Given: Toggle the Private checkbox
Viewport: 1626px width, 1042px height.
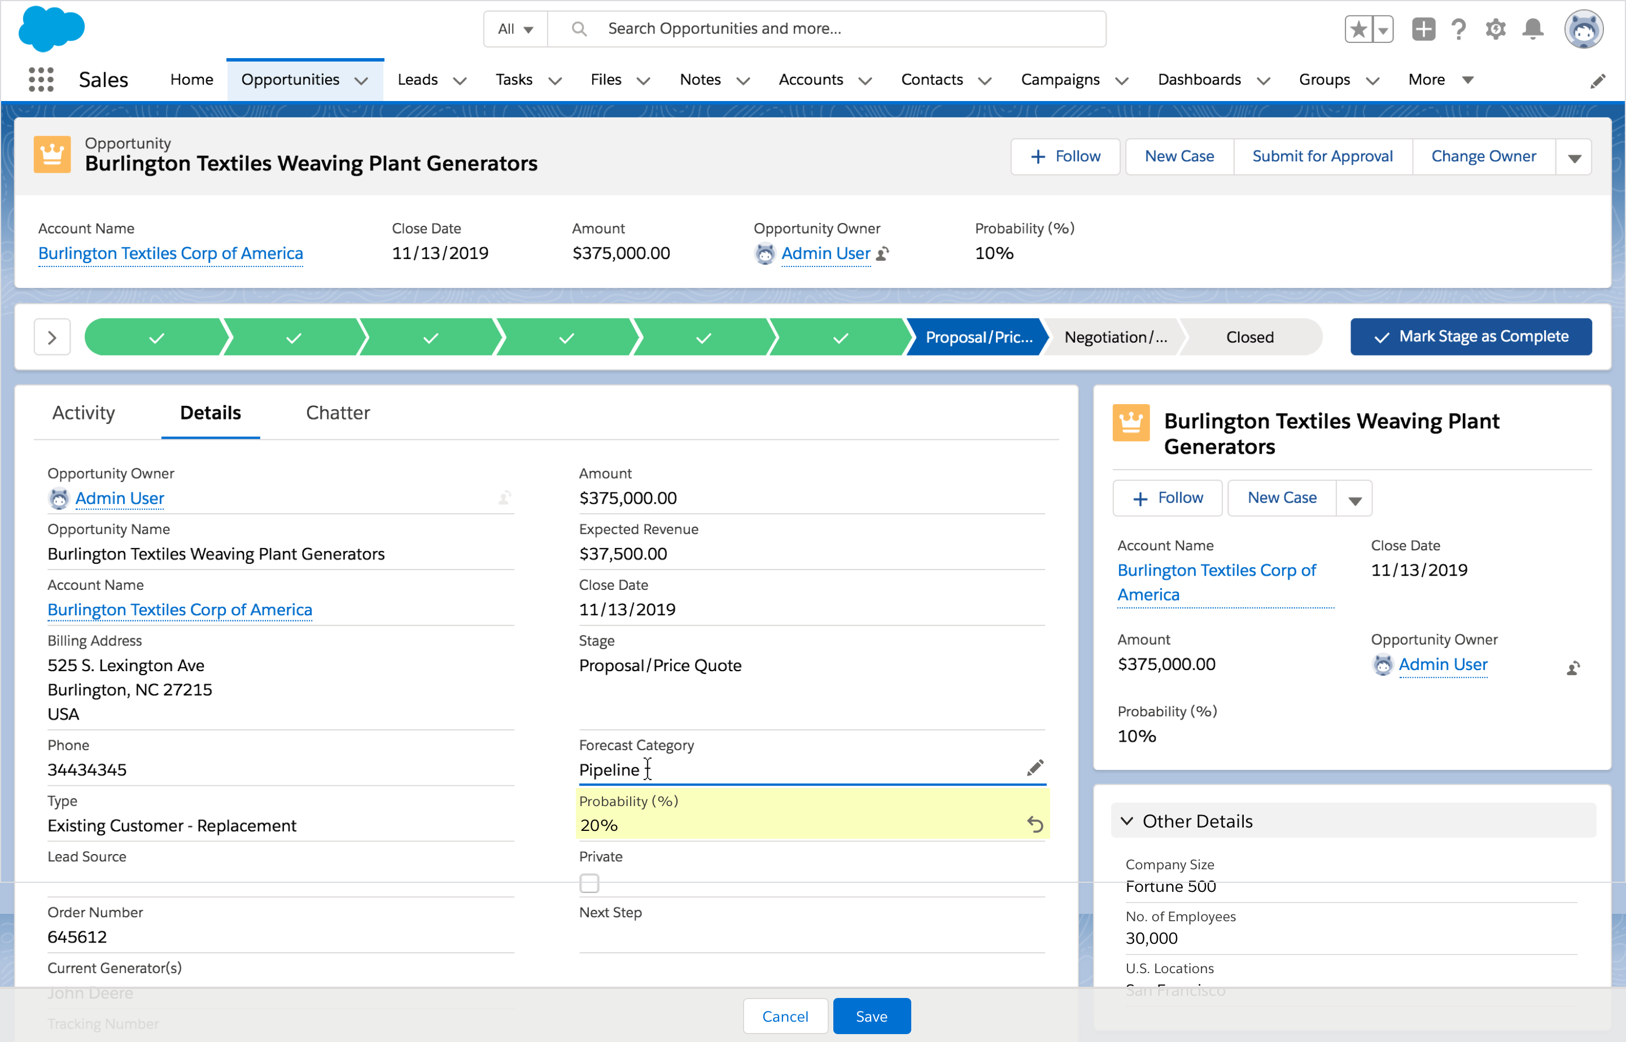Looking at the screenshot, I should pos(589,883).
